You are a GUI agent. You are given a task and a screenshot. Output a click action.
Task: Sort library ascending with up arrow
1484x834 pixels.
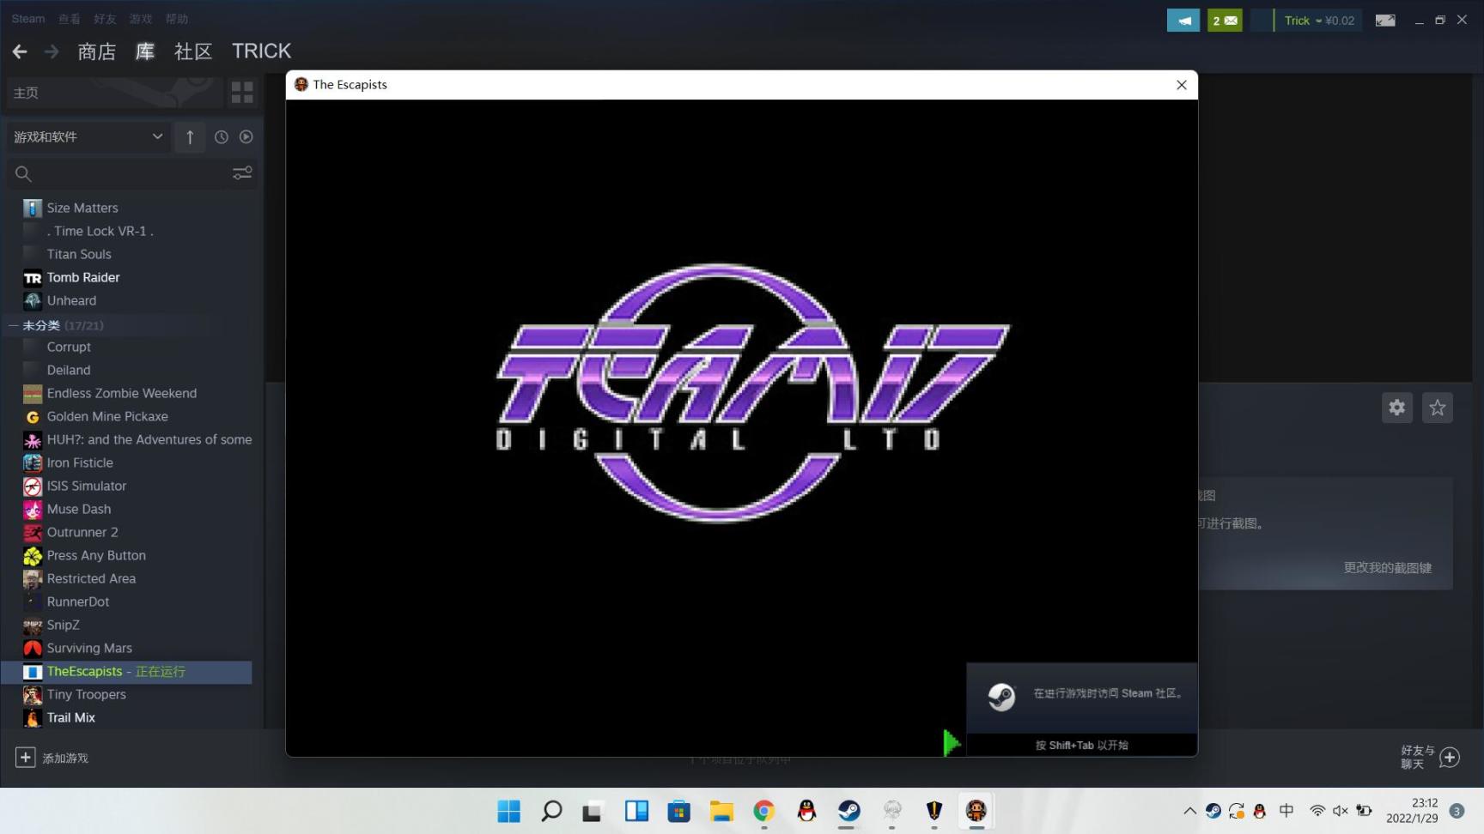(190, 136)
